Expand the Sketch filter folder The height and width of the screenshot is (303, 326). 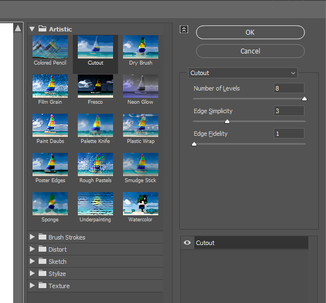pos(32,261)
